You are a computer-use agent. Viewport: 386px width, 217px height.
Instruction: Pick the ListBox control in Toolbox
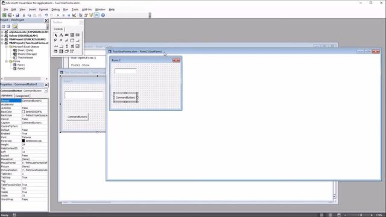(78, 35)
